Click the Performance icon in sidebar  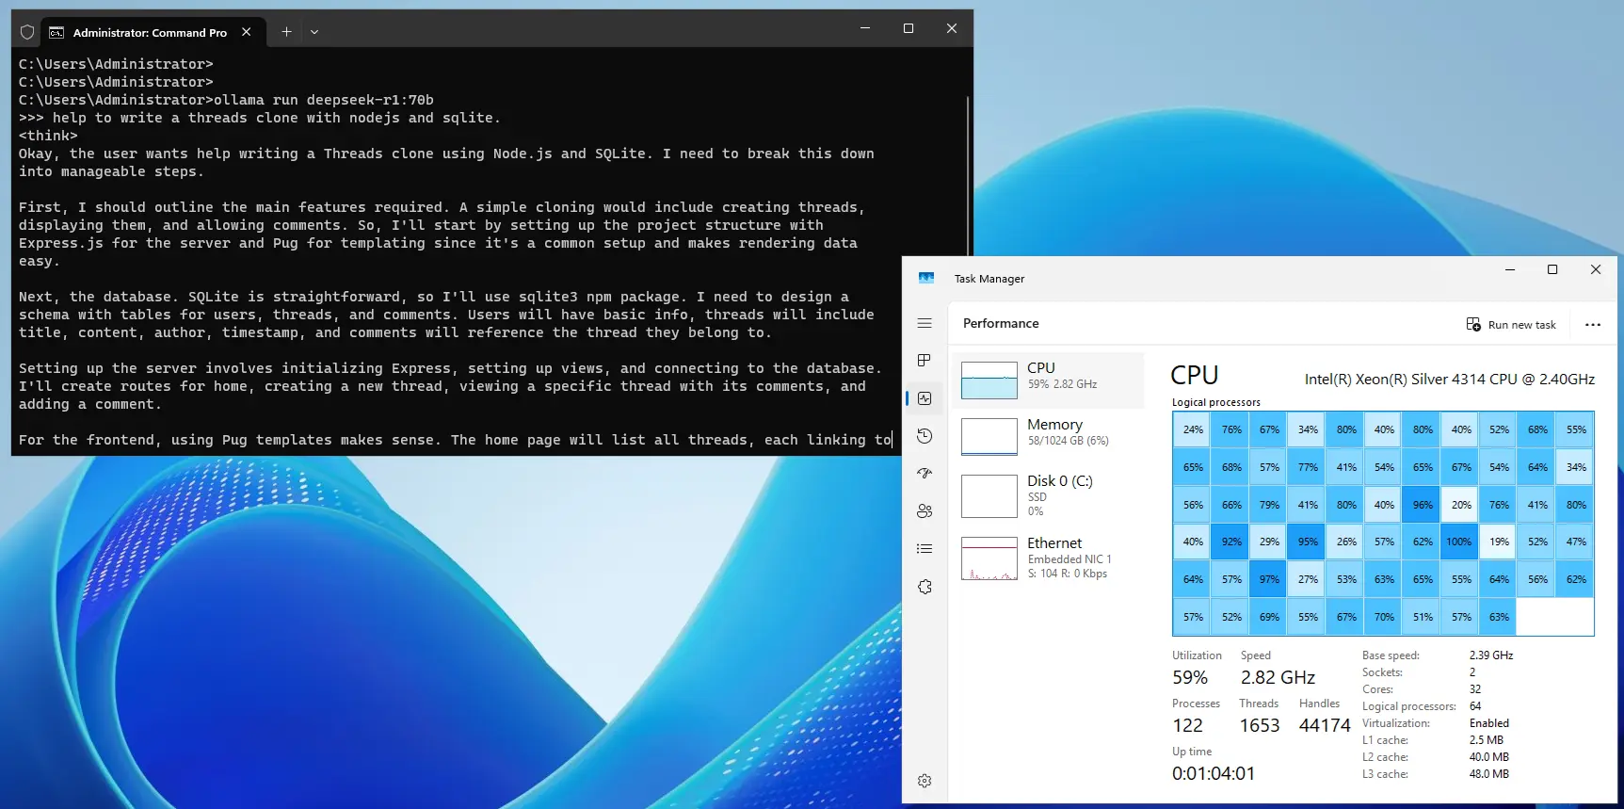click(x=925, y=398)
